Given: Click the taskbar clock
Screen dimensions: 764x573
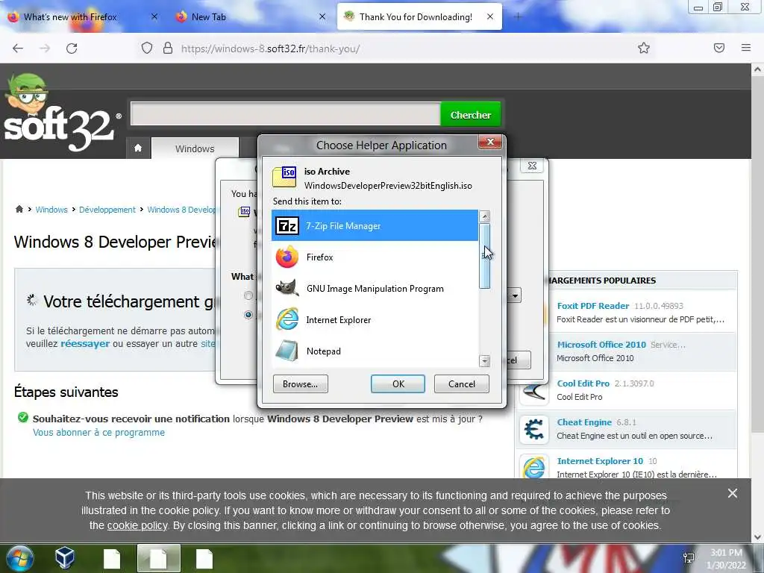Looking at the screenshot, I should [x=726, y=559].
